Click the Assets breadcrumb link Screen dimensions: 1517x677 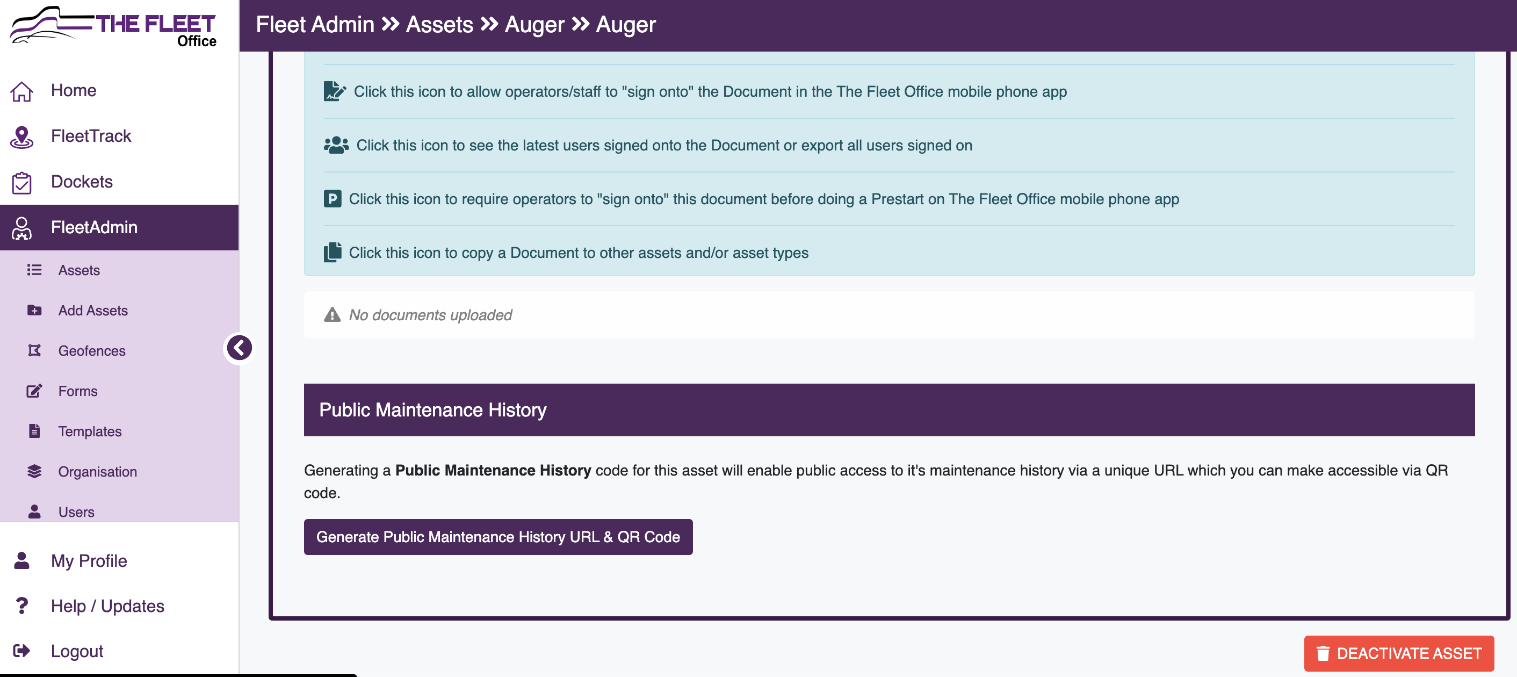[439, 25]
